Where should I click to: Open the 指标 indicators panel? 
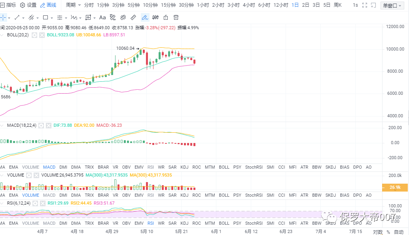pos(9,5)
